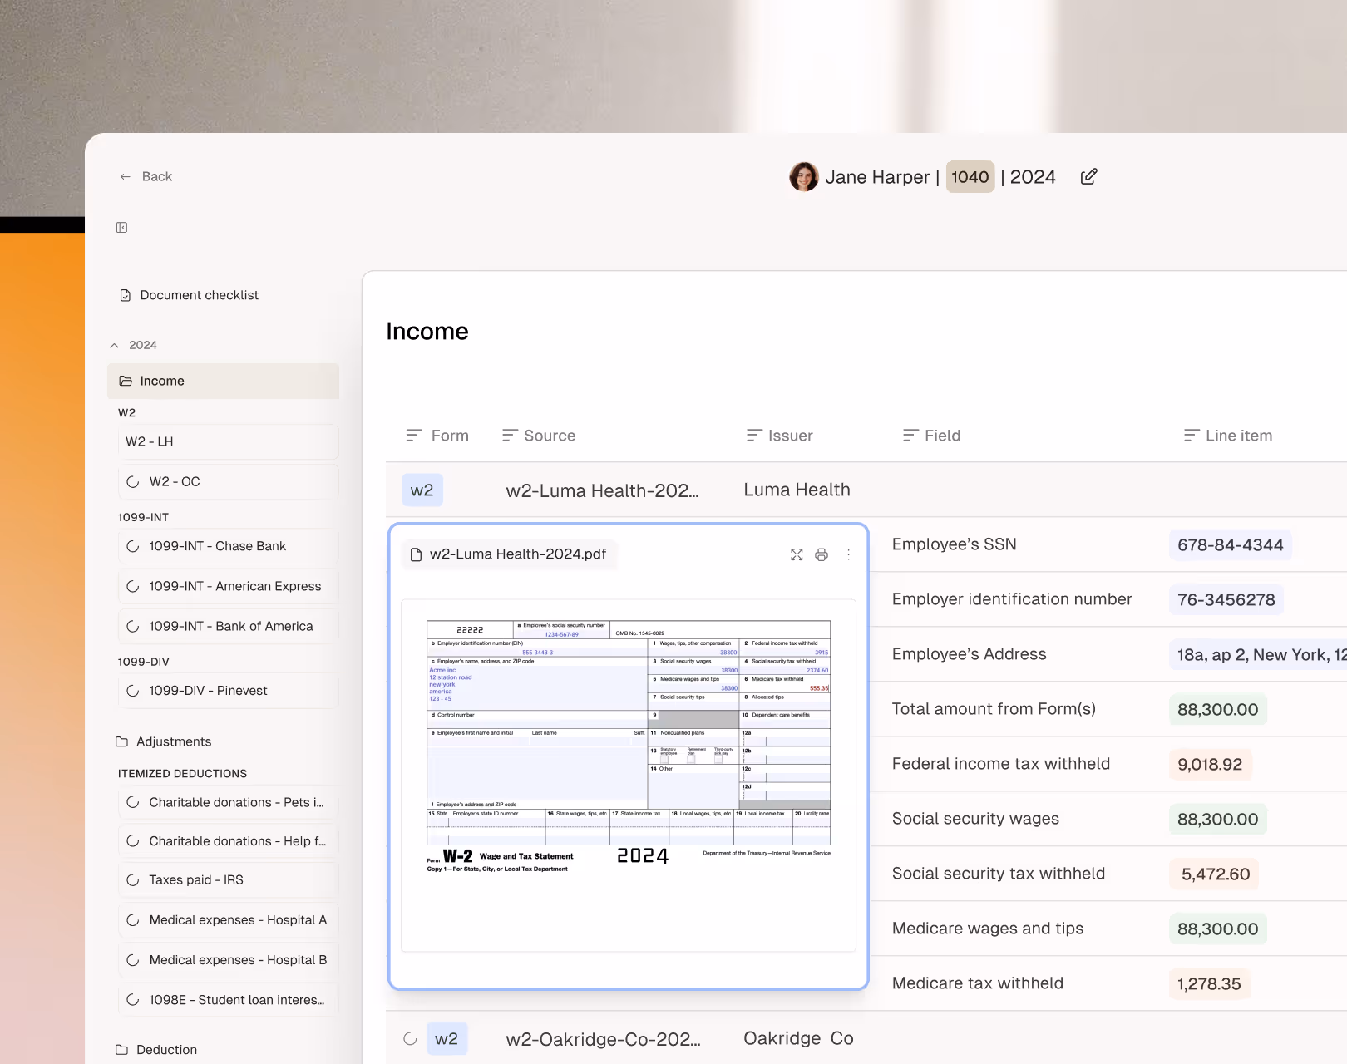Click Federal income tax withheld value 9,018.92
Image resolution: width=1347 pixels, height=1064 pixels.
tap(1210, 765)
